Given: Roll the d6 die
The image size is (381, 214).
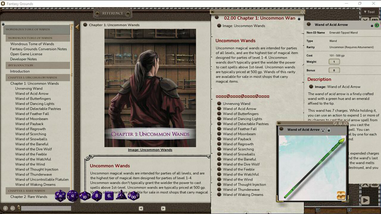Looking at the screenshot, I should pos(109,196).
